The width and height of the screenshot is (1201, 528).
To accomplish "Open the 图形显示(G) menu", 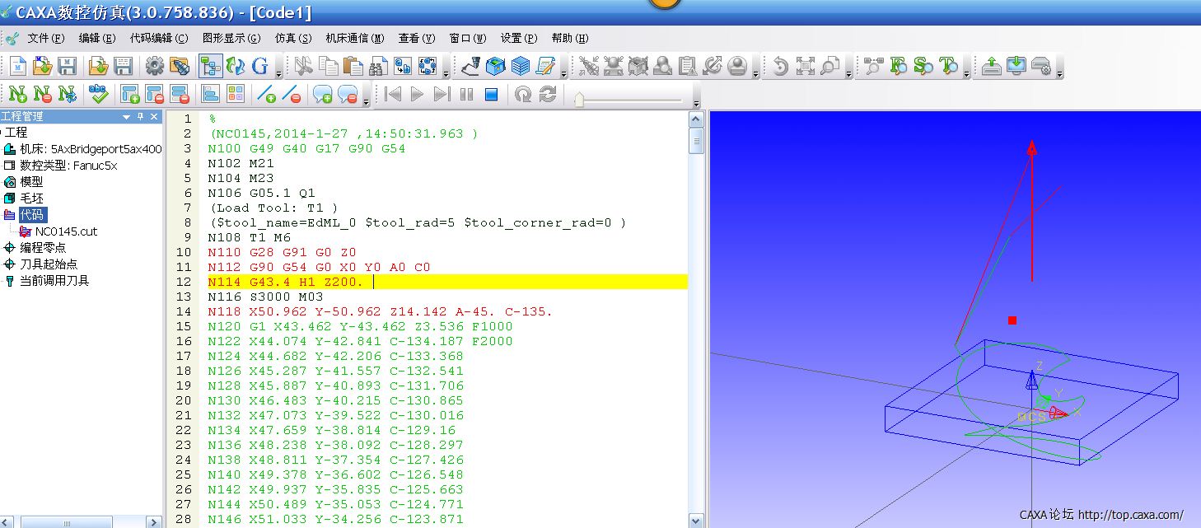I will 231,38.
